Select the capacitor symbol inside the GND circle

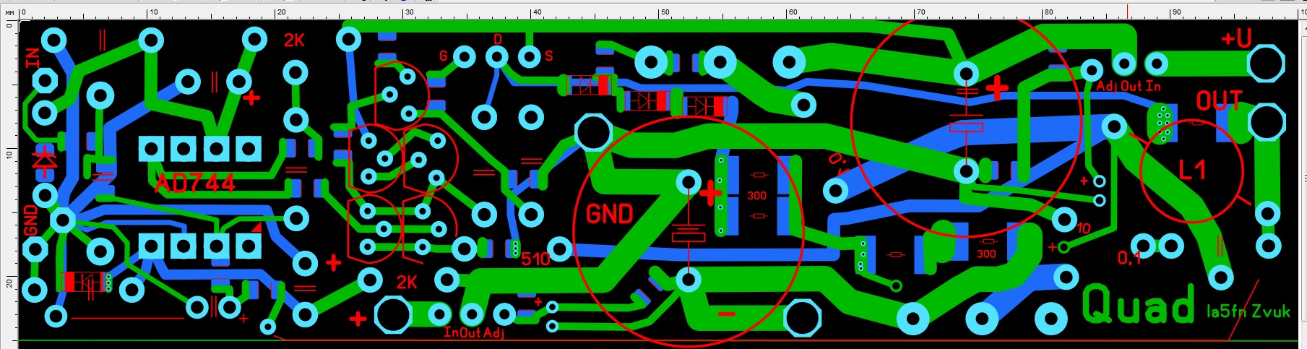point(689,233)
